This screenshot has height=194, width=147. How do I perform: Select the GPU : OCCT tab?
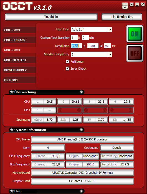point(19,50)
